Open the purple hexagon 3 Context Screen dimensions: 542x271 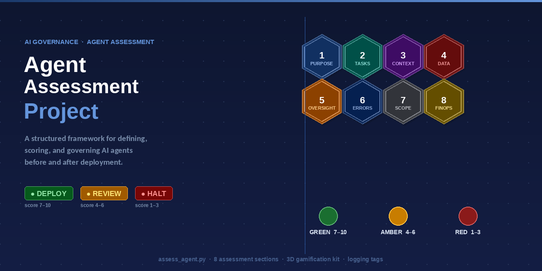pos(403,57)
